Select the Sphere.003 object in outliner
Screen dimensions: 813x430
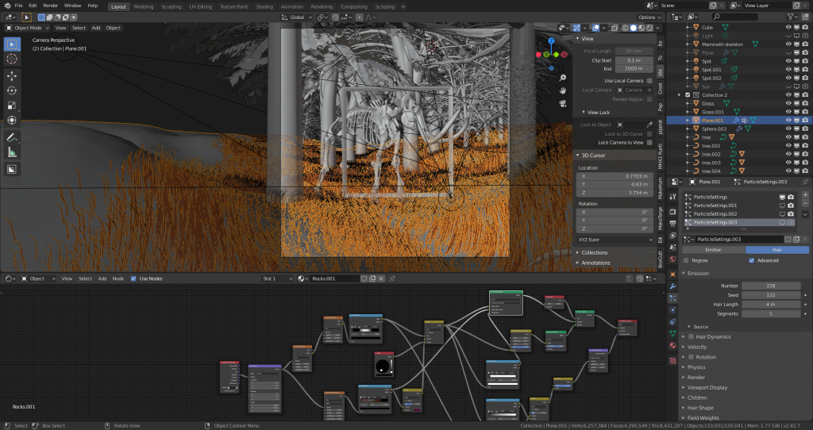click(x=714, y=129)
